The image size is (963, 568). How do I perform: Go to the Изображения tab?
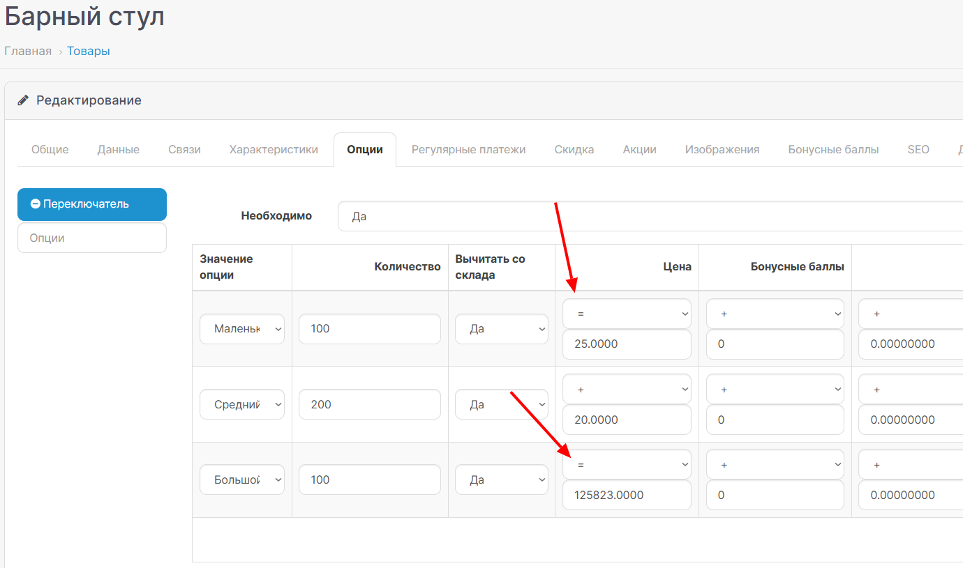click(722, 149)
